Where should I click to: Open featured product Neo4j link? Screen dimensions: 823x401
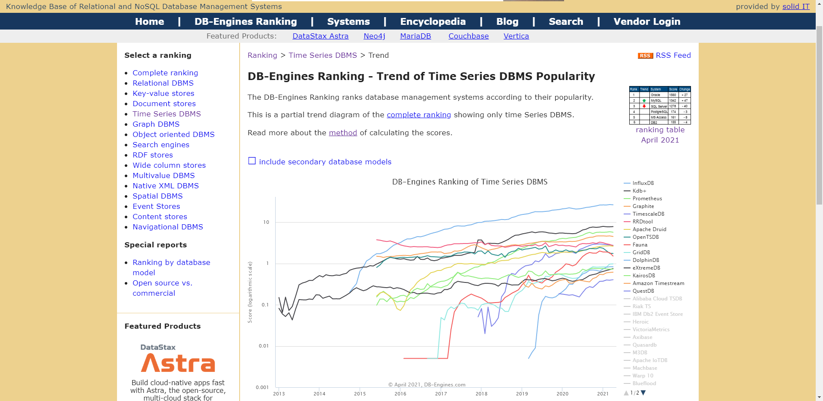click(x=374, y=36)
